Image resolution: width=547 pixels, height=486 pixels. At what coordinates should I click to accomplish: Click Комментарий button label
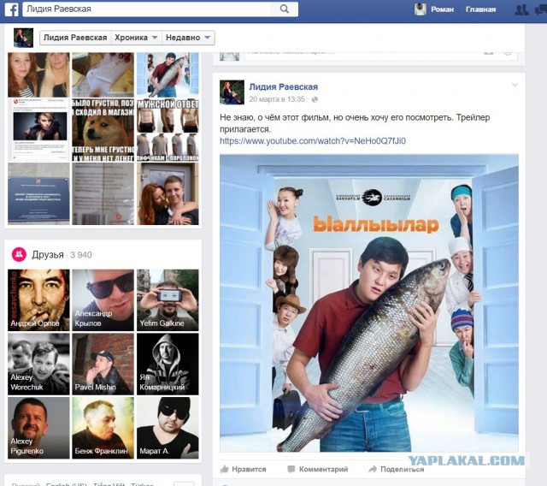[x=323, y=469]
